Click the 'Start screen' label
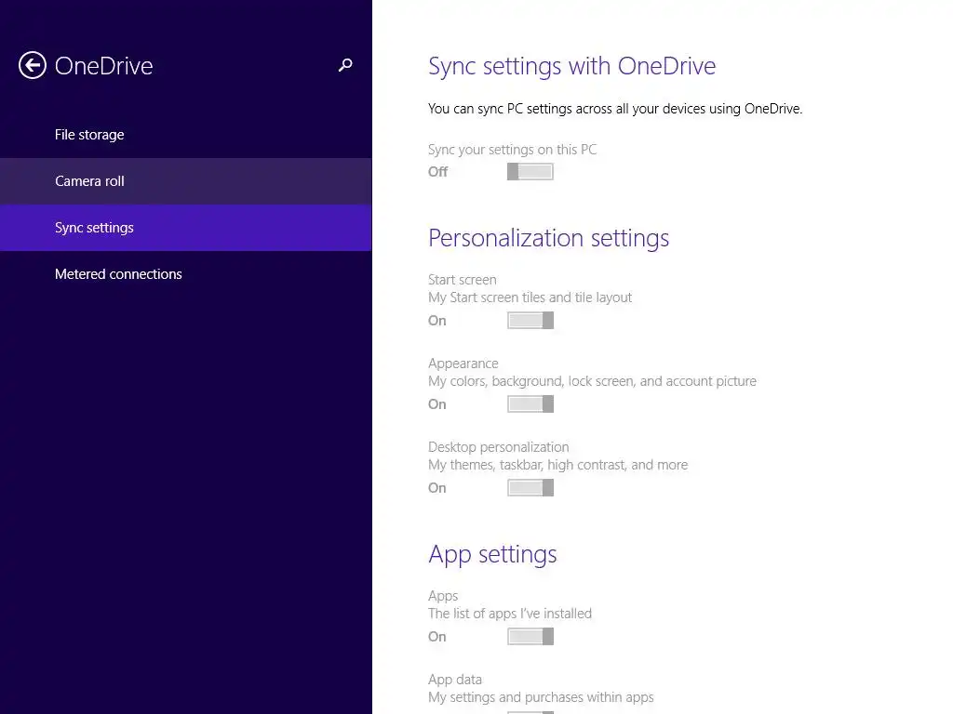 pyautogui.click(x=462, y=280)
